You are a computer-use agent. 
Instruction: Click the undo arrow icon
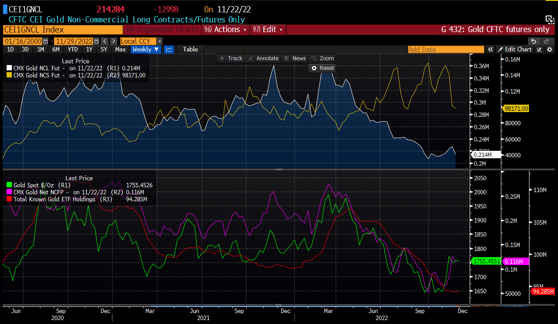533,41
